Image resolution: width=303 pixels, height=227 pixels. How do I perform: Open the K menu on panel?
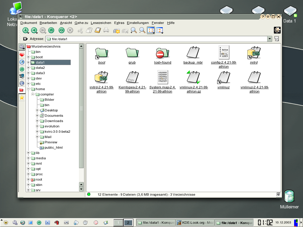[6, 223]
